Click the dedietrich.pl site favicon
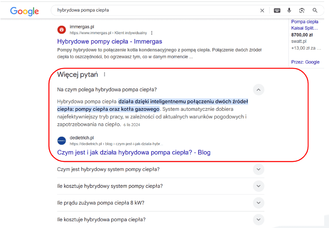 pos(62,140)
